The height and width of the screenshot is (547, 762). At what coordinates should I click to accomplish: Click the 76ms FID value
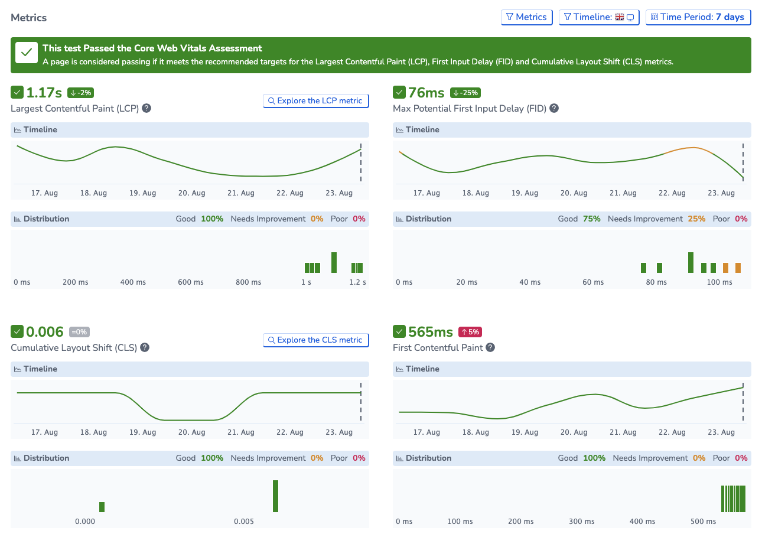pyautogui.click(x=426, y=93)
